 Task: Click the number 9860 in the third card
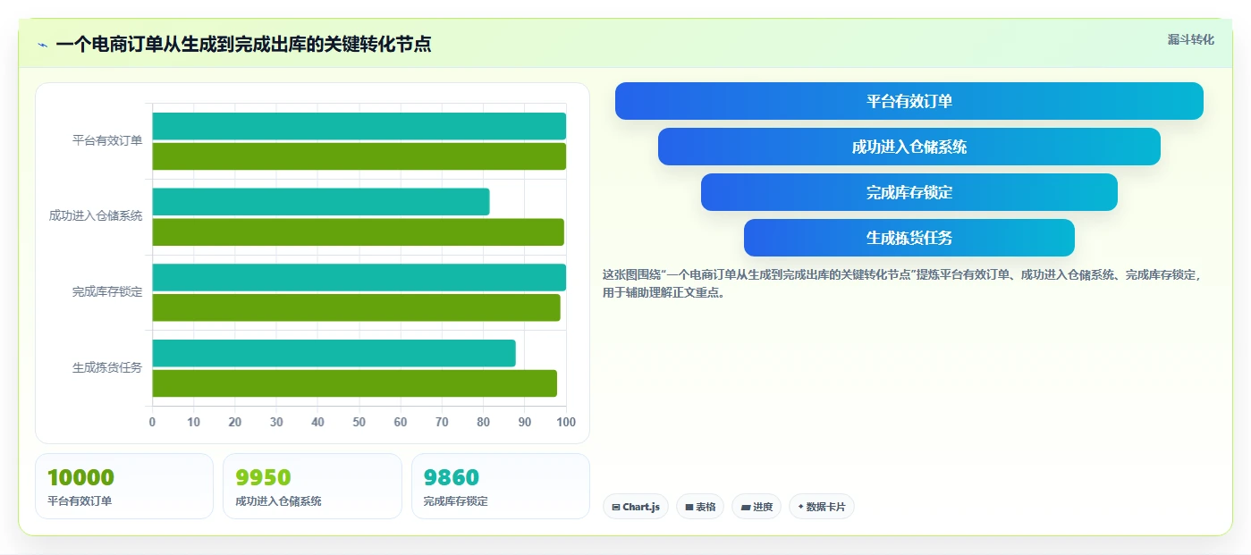452,477
